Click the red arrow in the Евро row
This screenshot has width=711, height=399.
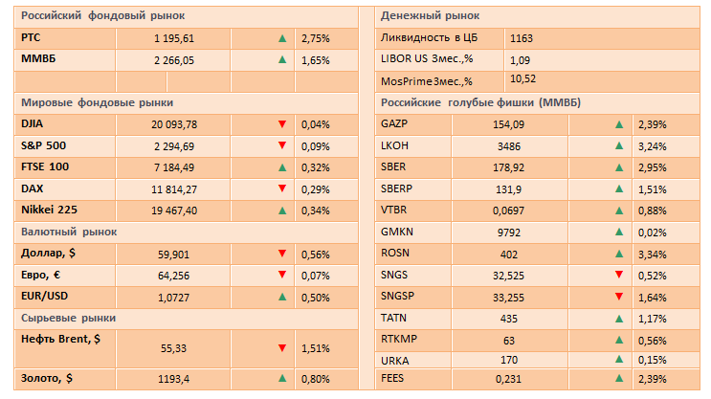tap(282, 276)
